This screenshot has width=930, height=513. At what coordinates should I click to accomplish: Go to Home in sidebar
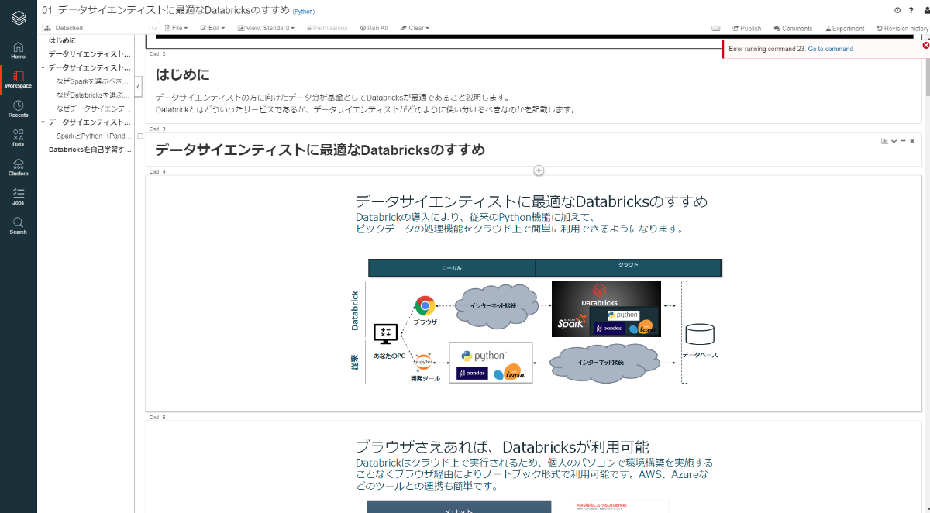(x=19, y=50)
